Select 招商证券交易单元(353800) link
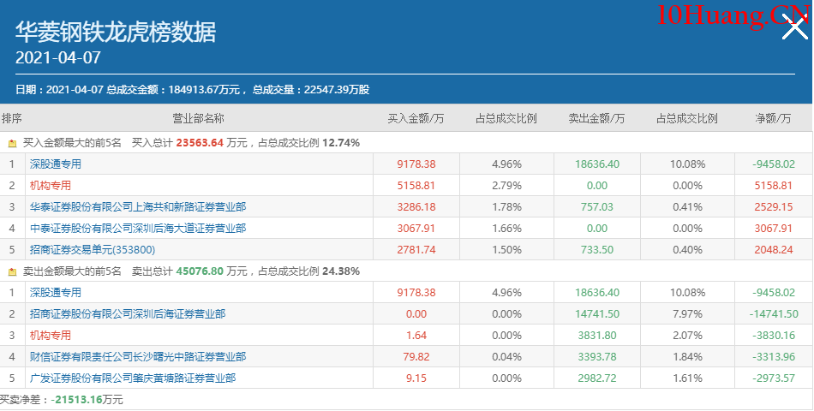The width and height of the screenshot is (814, 411). tap(91, 250)
